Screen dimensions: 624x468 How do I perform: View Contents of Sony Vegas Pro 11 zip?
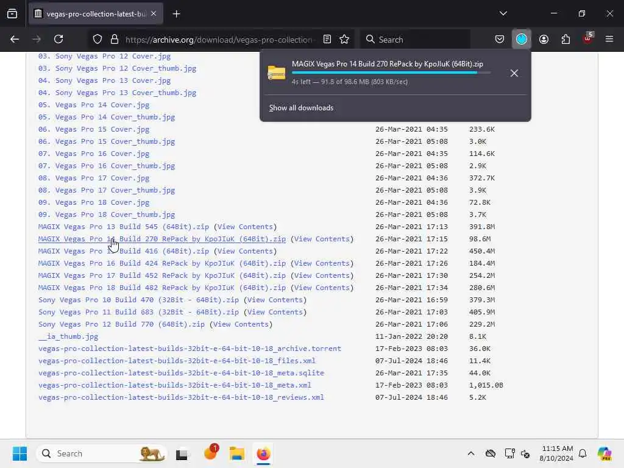(275, 312)
